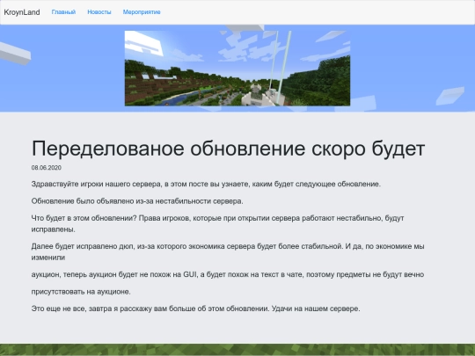Click the paragraph starting Здравствуйте игроки нашего сервера
The height and width of the screenshot is (356, 475).
[x=206, y=184]
